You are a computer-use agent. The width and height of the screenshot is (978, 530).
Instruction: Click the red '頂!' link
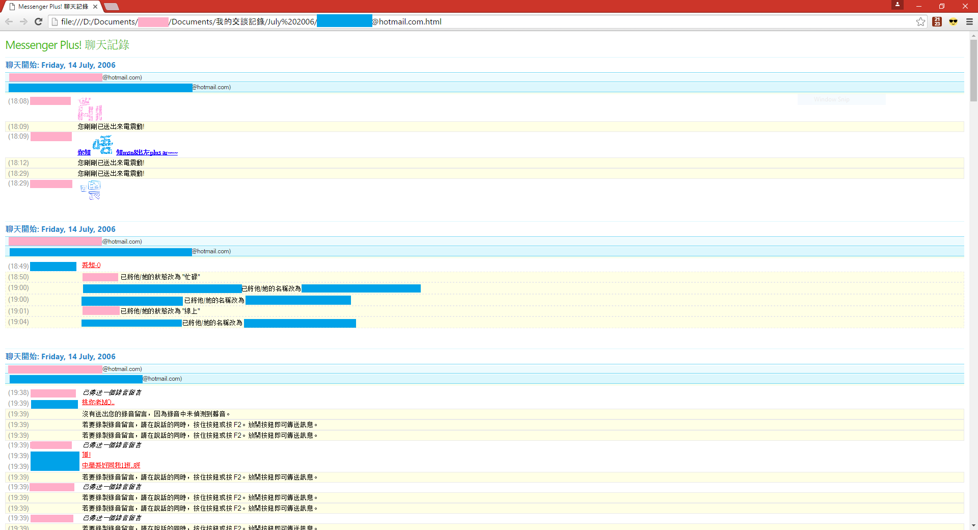tap(86, 455)
